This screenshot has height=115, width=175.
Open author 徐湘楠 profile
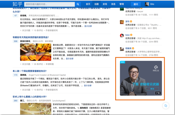[x=23, y=16]
